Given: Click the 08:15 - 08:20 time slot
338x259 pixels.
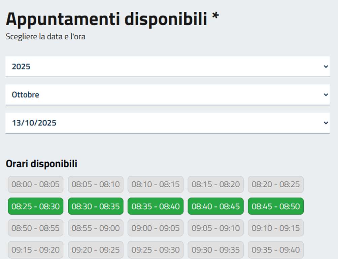Looking at the screenshot, I should pos(215,184).
